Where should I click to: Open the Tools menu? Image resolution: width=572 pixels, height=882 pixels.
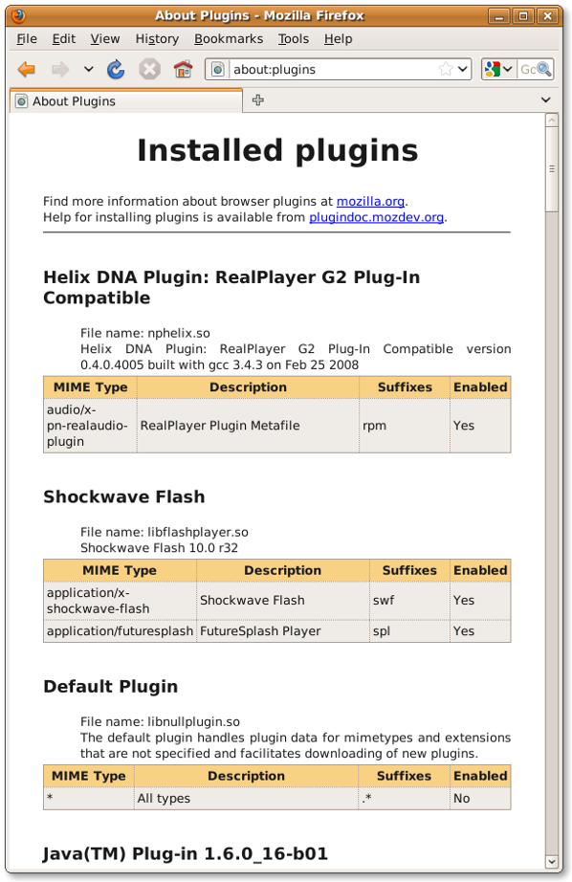coord(293,39)
